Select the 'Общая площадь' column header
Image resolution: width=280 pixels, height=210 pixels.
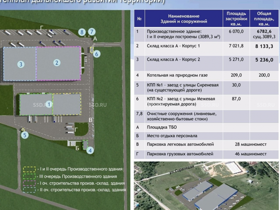tap(264, 19)
